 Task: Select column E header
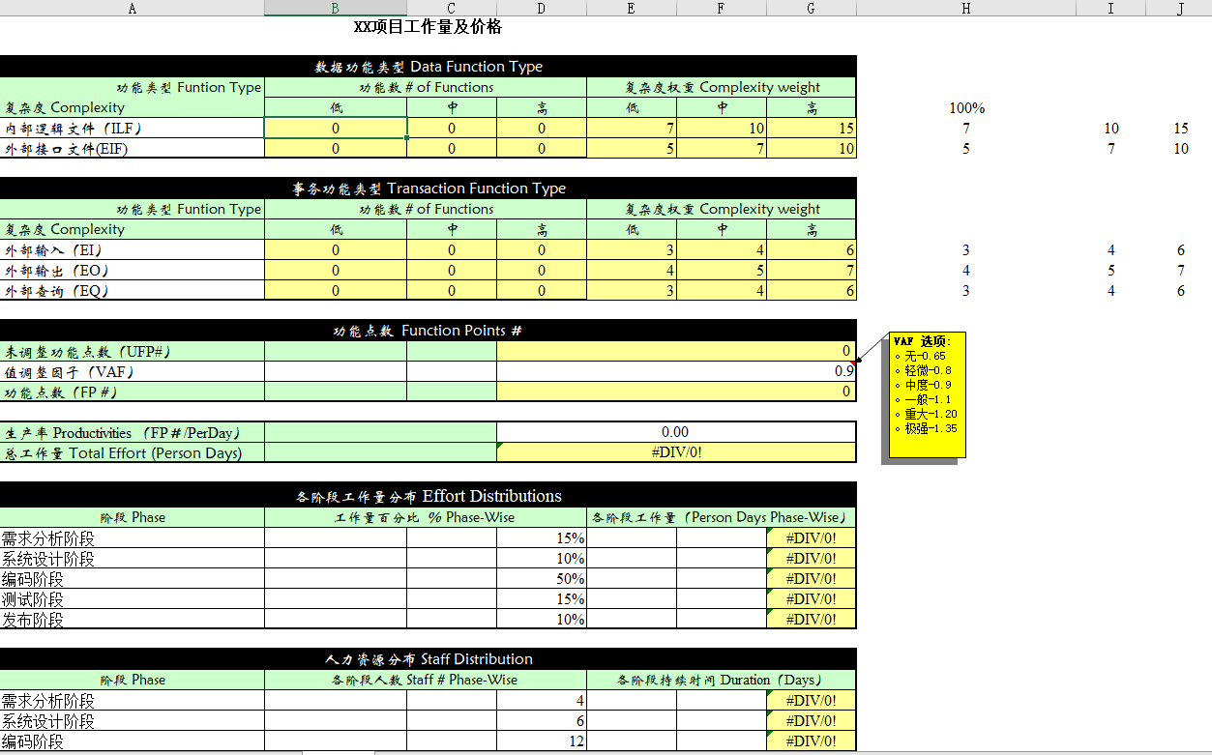[x=631, y=9]
